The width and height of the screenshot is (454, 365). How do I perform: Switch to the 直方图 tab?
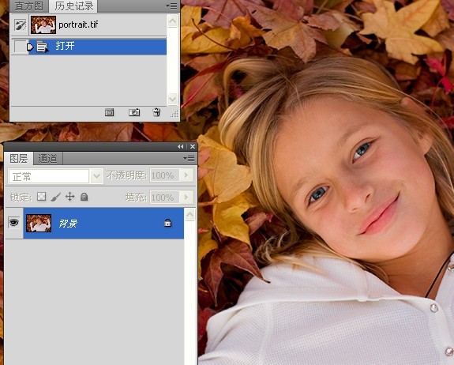click(x=29, y=6)
